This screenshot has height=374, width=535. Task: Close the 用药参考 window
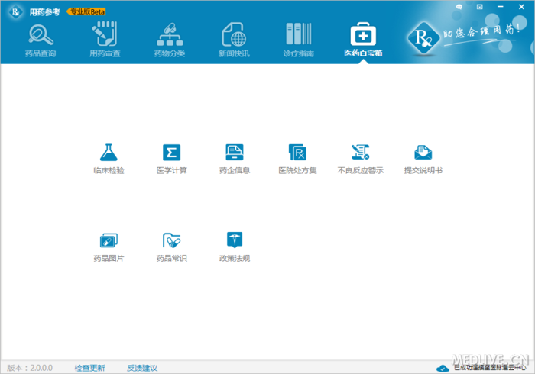pyautogui.click(x=521, y=7)
